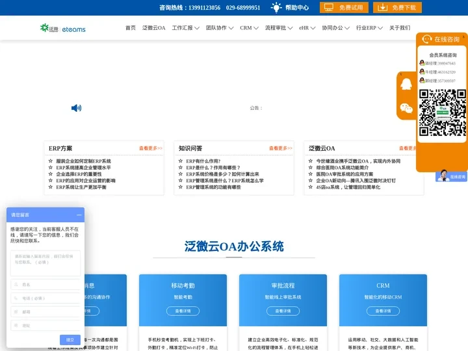Image resolution: width=468 pixels, height=351 pixels.
Task: Open article 综合医院OA系统功能简介
Action: click(x=343, y=168)
